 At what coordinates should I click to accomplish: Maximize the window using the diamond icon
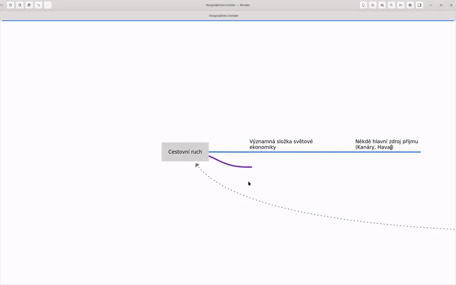pos(441,5)
